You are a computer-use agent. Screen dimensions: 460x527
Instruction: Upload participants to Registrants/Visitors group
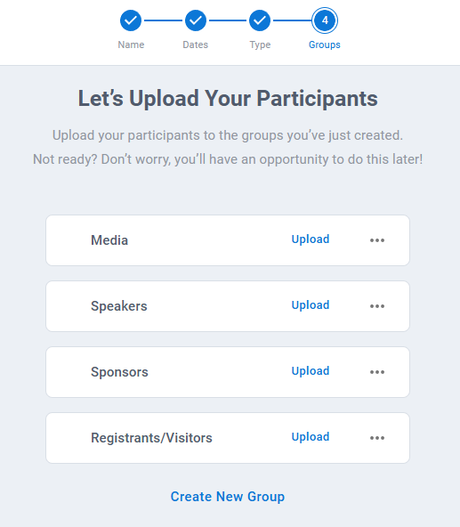pos(311,437)
